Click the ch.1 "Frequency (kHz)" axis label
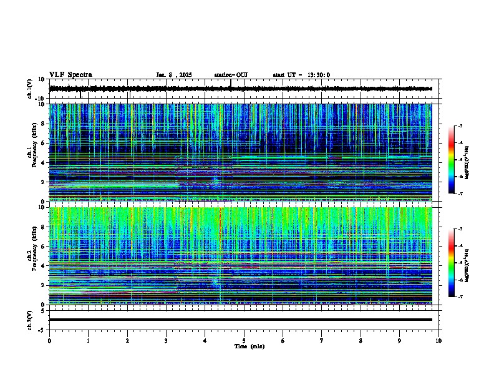This screenshot has width=494, height=382. coord(34,145)
